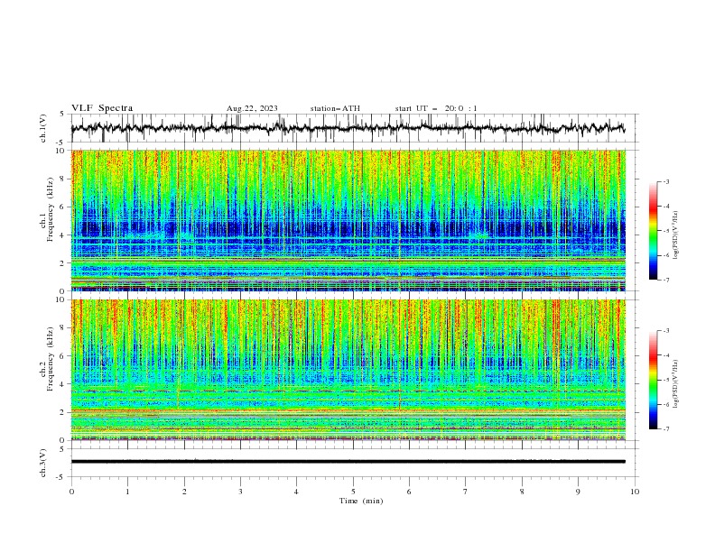The image size is (715, 552).
Task: Click time axis tick label "2"
Action: coord(184,492)
